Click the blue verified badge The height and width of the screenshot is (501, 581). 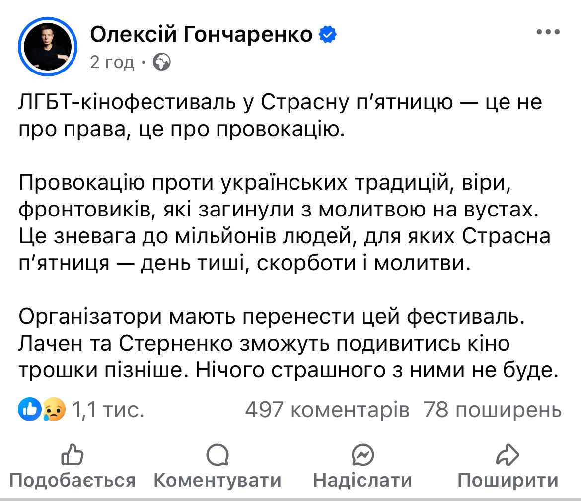pos(328,34)
